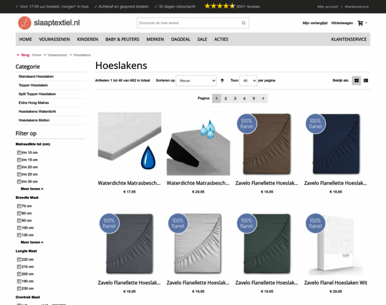Check the 190 cm length filter

pyautogui.click(x=19, y=281)
